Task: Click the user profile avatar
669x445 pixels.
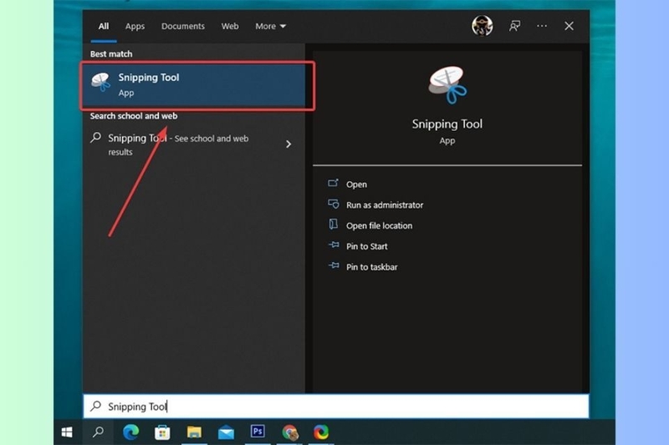Action: pyautogui.click(x=483, y=26)
